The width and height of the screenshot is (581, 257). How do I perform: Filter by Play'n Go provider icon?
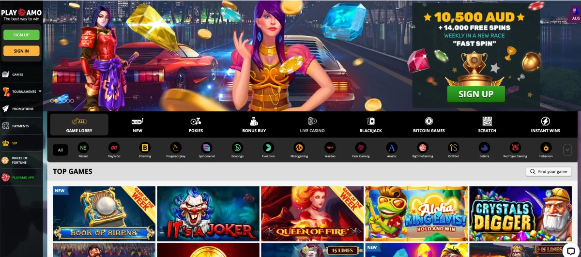point(114,148)
